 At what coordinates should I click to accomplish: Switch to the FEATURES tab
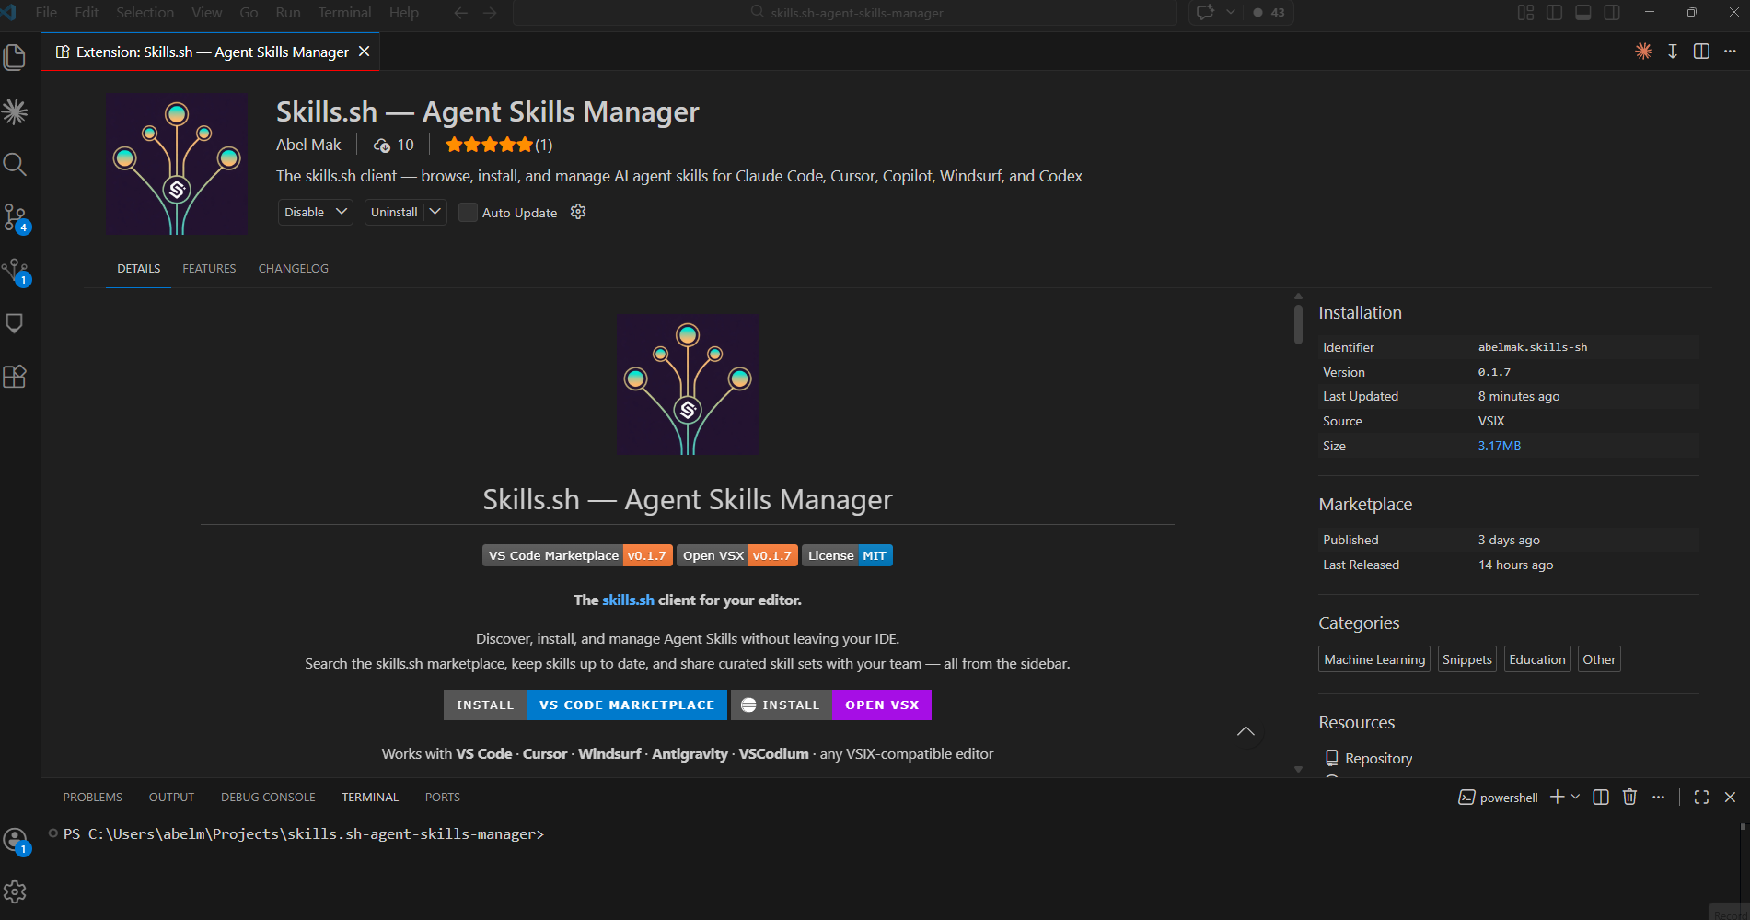coord(209,269)
